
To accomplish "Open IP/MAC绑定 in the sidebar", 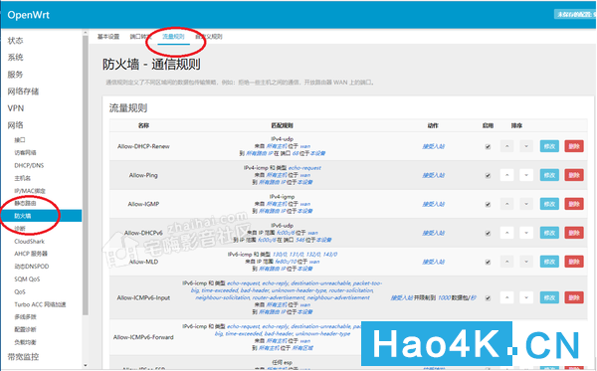I will (x=30, y=191).
